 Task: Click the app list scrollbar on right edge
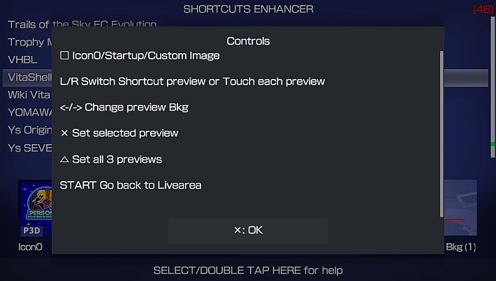[493, 87]
